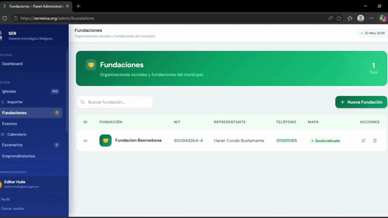Click the Fundaciones banner heart icon

[x=91, y=65]
